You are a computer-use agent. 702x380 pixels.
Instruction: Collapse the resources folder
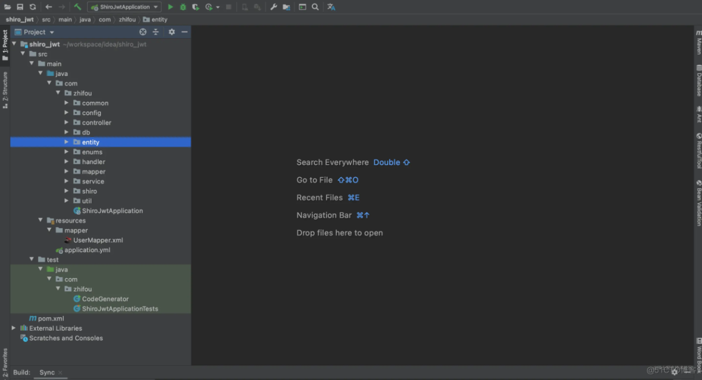[x=40, y=221]
